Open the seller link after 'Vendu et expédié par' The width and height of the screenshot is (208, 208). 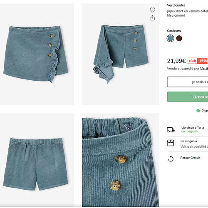click(x=204, y=68)
